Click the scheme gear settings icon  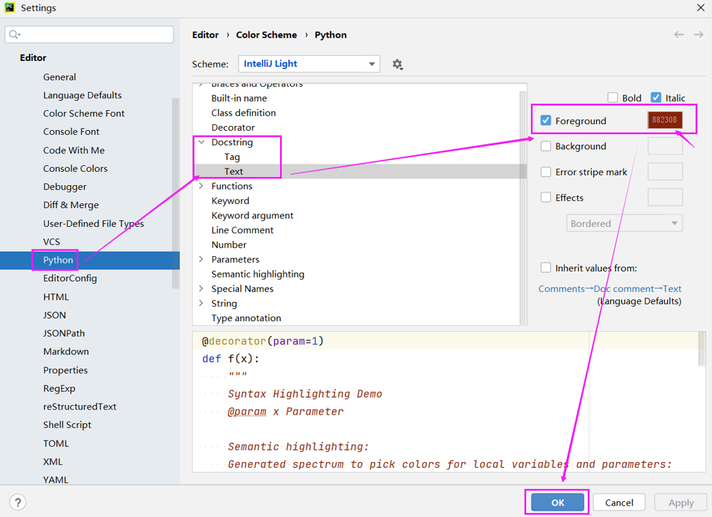coord(397,64)
